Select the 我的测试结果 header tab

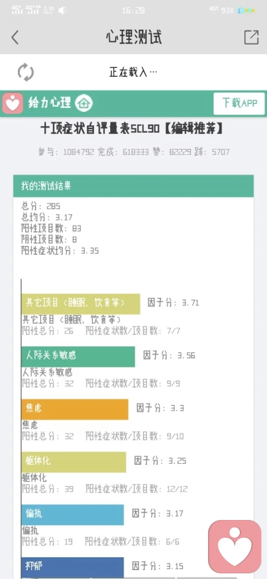(x=133, y=186)
